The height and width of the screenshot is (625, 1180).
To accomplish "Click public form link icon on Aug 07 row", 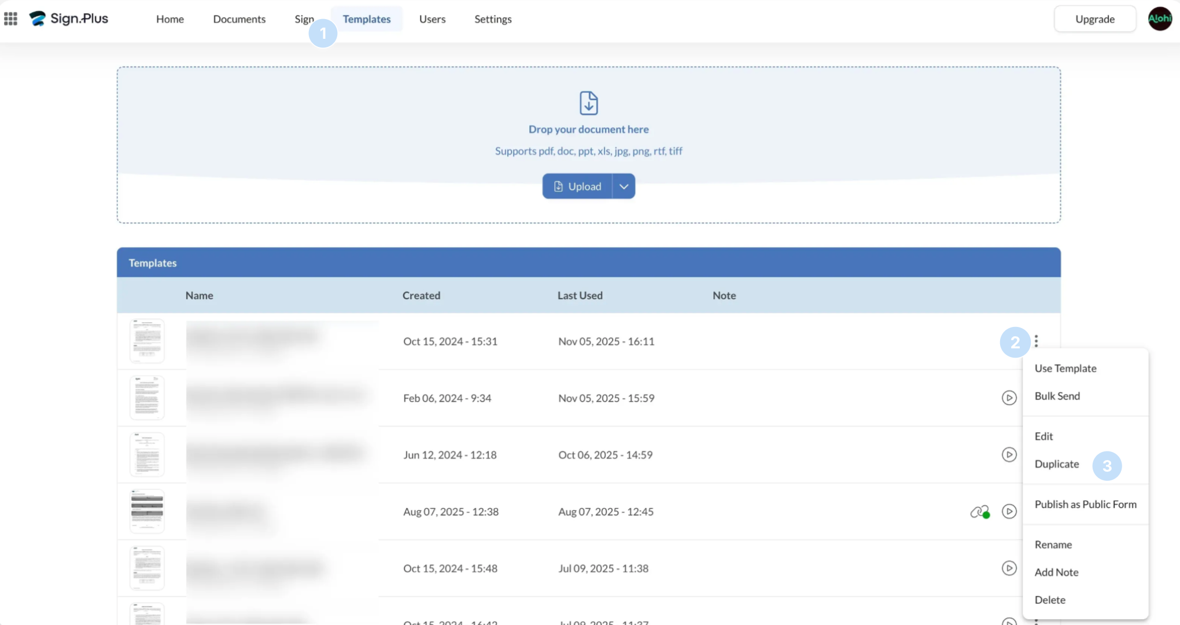I will (979, 512).
